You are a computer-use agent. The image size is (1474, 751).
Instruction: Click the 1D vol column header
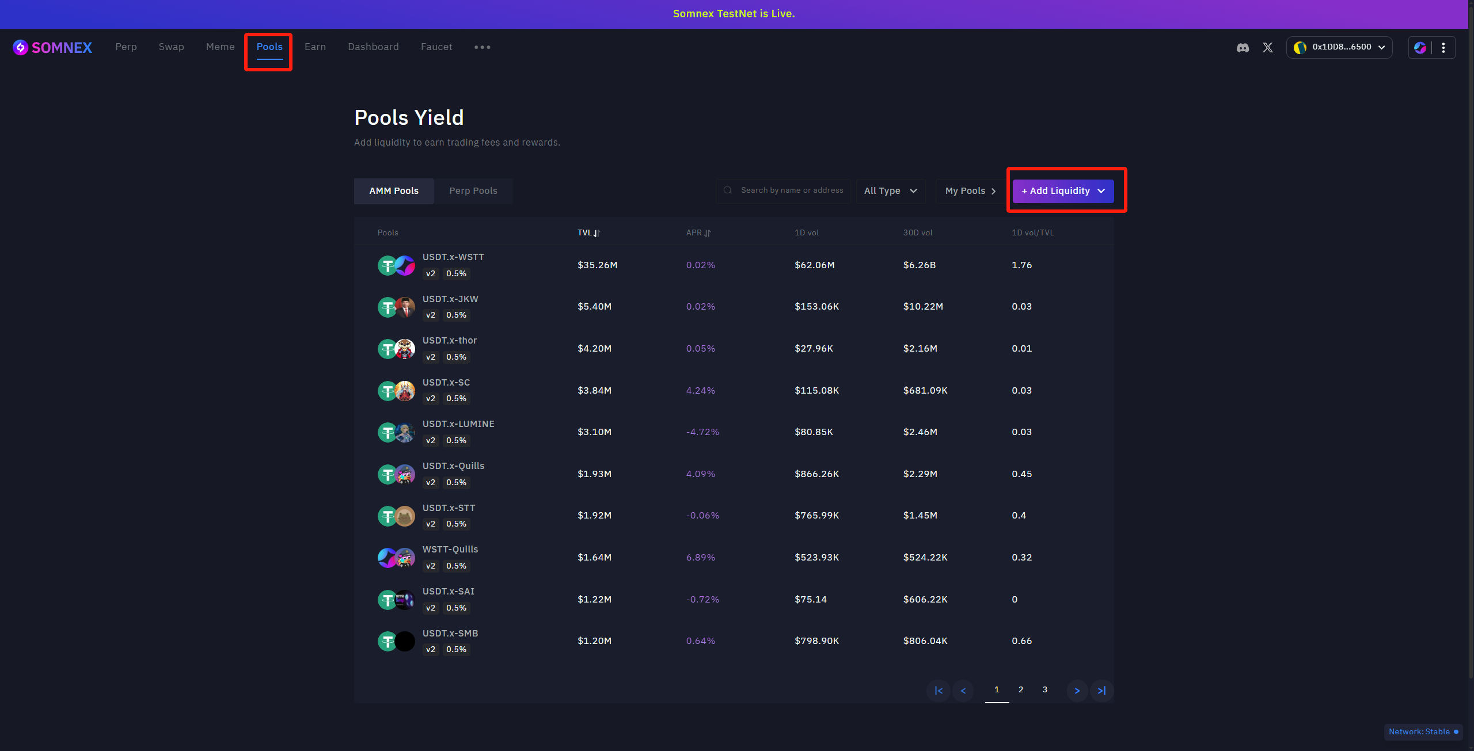(x=807, y=233)
